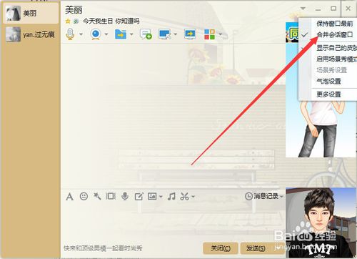Viewport: 357px width, 259px height.
Task: Expand the screenshot scissors dropdown arrow
Action: click(193, 197)
